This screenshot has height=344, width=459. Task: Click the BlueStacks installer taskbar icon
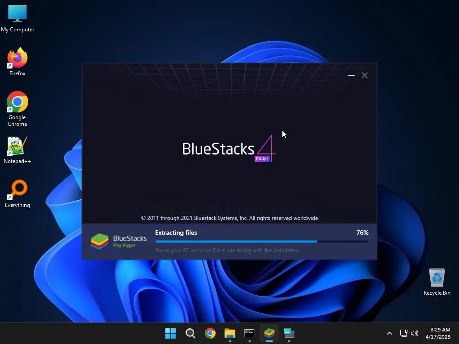tap(269, 333)
